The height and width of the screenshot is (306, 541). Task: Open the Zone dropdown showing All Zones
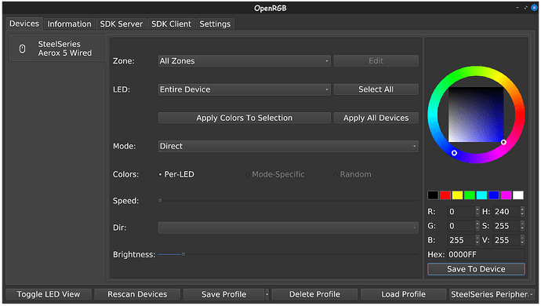[245, 60]
